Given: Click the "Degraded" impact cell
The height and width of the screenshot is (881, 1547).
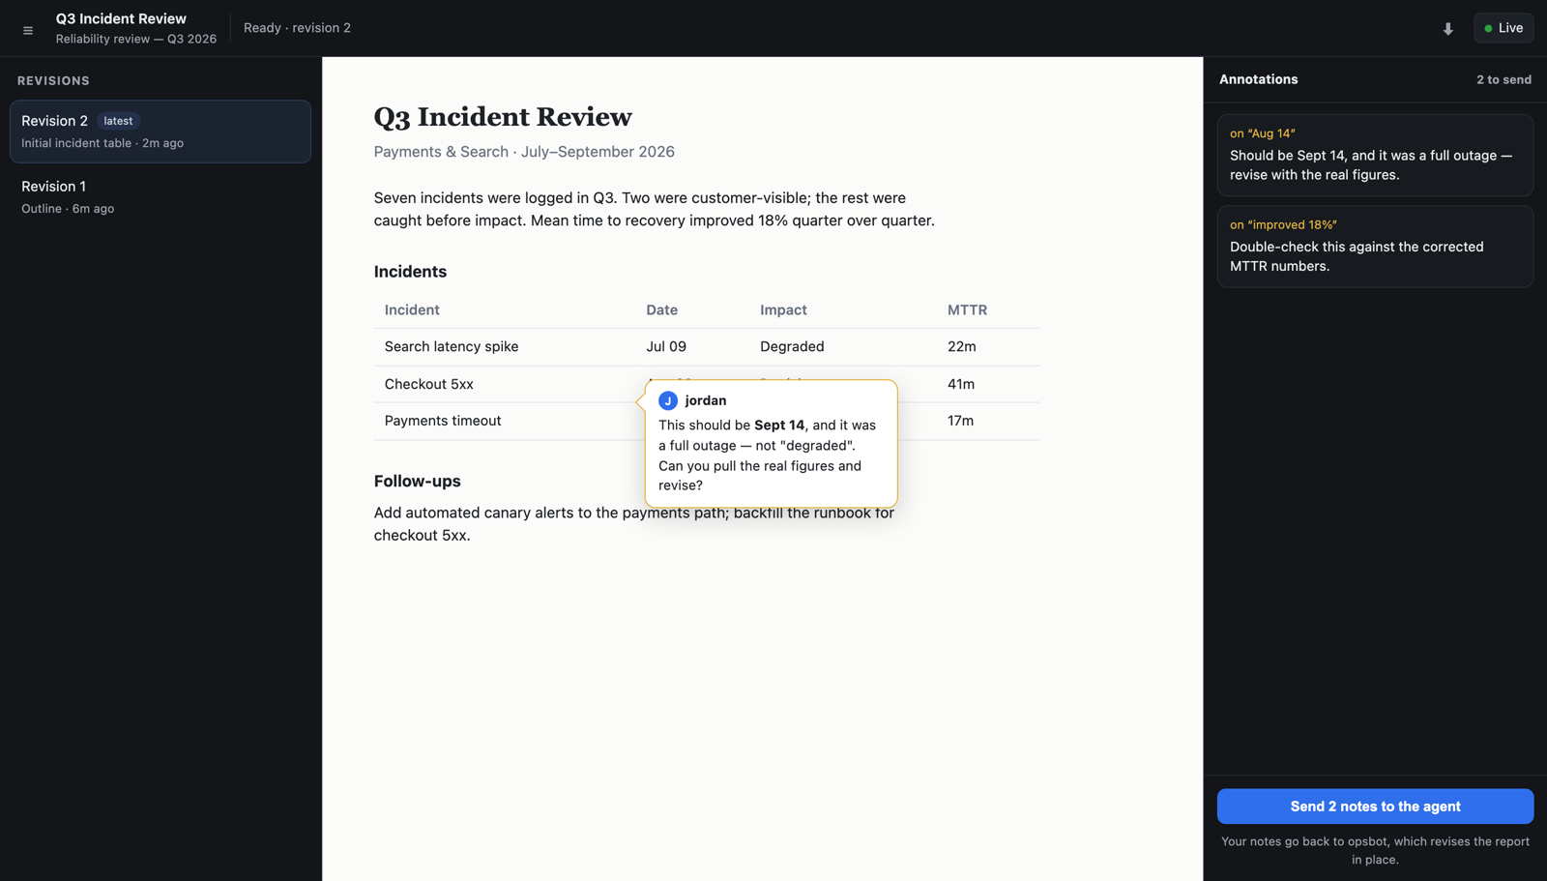Looking at the screenshot, I should (792, 346).
